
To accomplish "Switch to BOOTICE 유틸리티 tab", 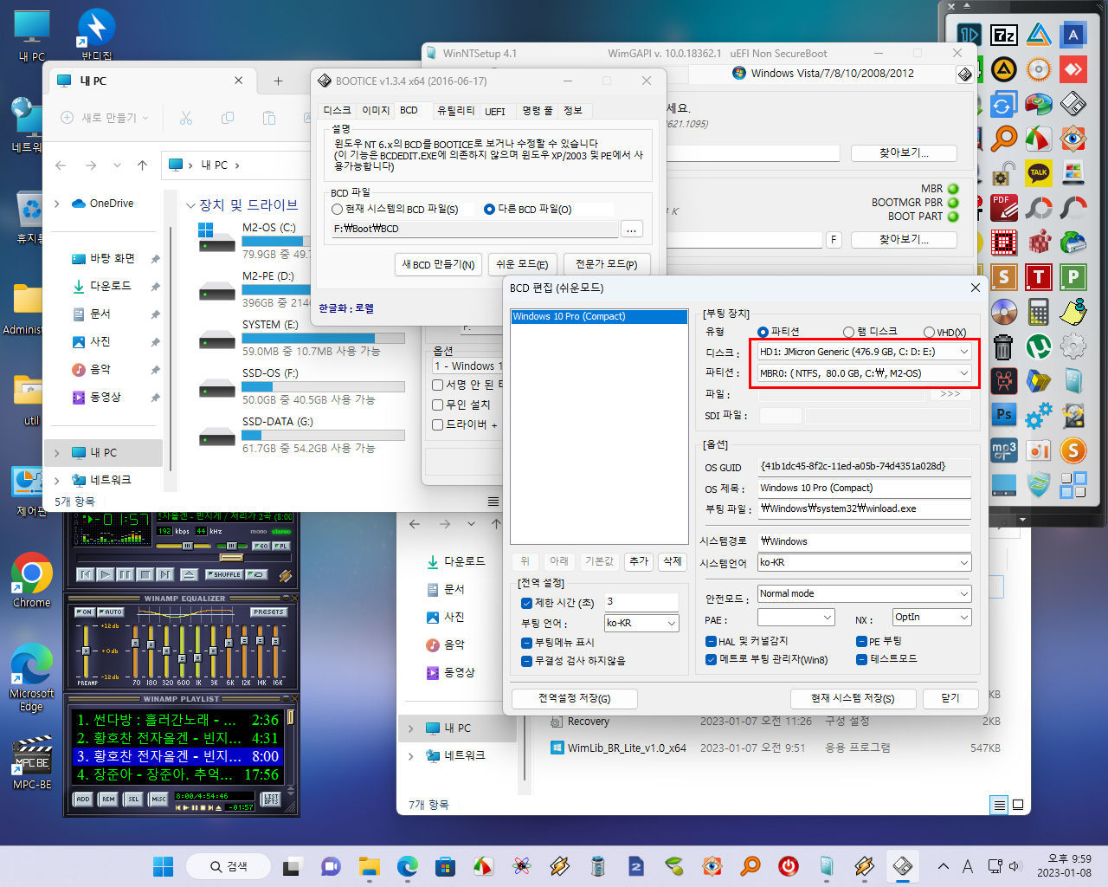I will [456, 111].
